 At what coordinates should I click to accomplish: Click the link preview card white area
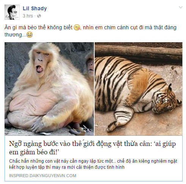tap(94, 159)
